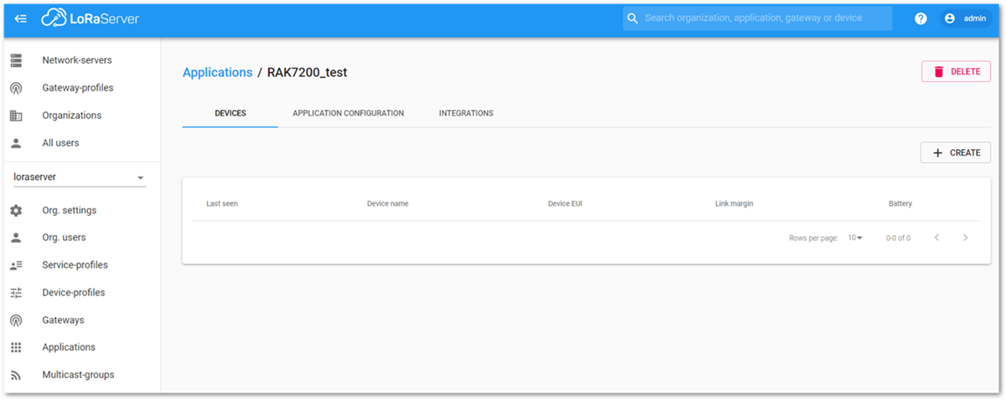The image size is (1006, 400).
Task: Switch to Devices tab
Action: (231, 113)
